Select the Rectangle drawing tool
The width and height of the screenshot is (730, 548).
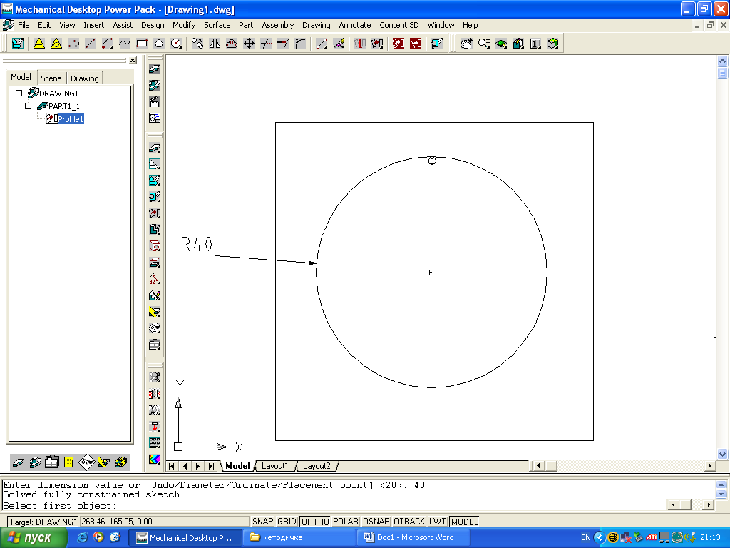tap(142, 44)
